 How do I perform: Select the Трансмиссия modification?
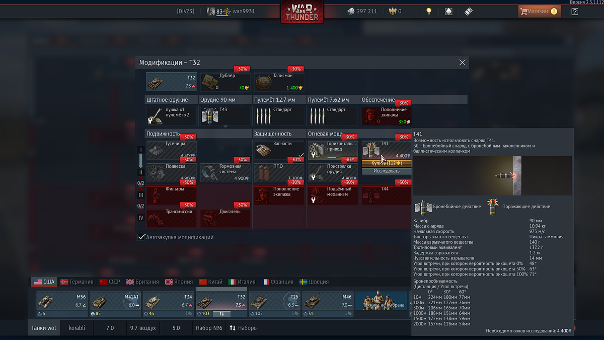click(172, 218)
